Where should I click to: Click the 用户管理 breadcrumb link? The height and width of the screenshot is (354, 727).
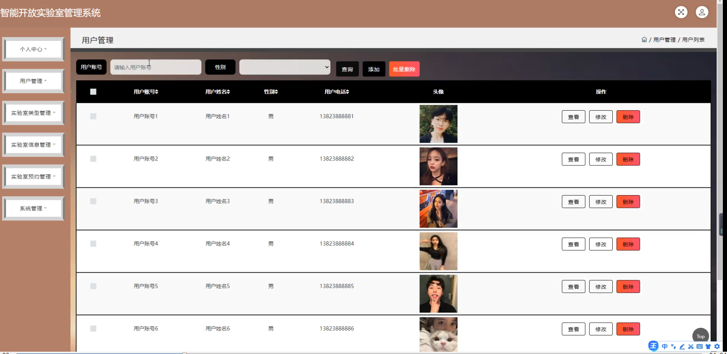(664, 40)
